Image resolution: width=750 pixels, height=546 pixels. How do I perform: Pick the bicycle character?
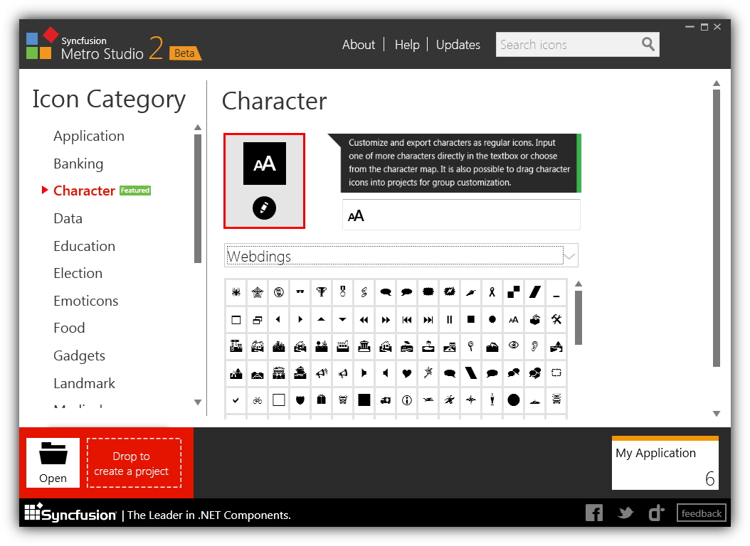(x=258, y=400)
